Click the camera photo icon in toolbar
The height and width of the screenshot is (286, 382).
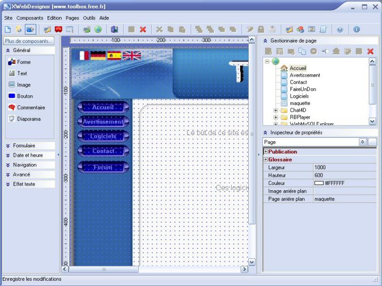point(312,30)
